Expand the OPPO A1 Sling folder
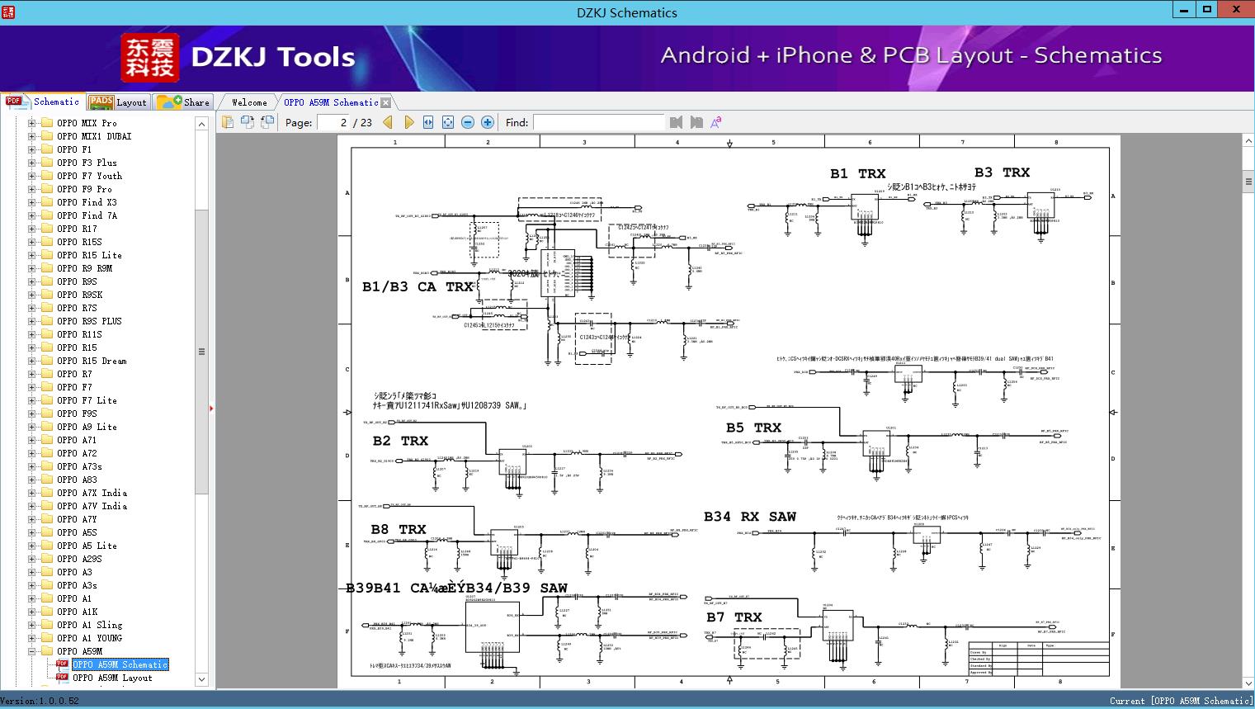The height and width of the screenshot is (709, 1255). (31, 625)
